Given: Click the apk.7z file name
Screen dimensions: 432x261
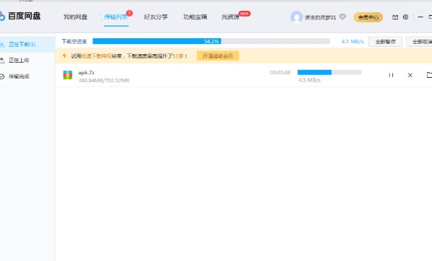Looking at the screenshot, I should 87,72.
